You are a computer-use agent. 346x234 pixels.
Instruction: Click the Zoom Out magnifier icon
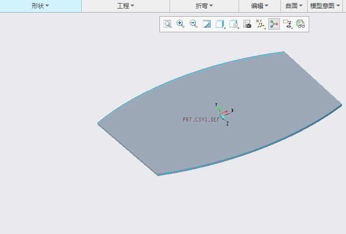[194, 24]
